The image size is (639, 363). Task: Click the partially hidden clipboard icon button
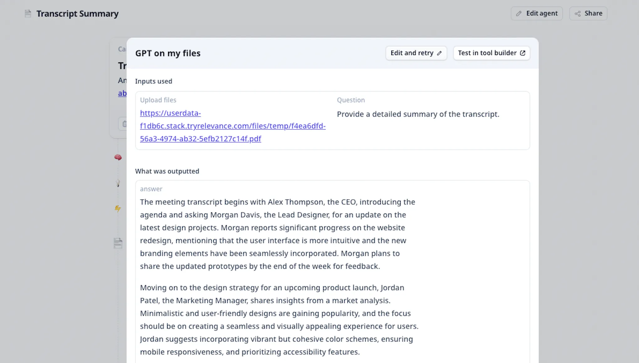pos(124,124)
